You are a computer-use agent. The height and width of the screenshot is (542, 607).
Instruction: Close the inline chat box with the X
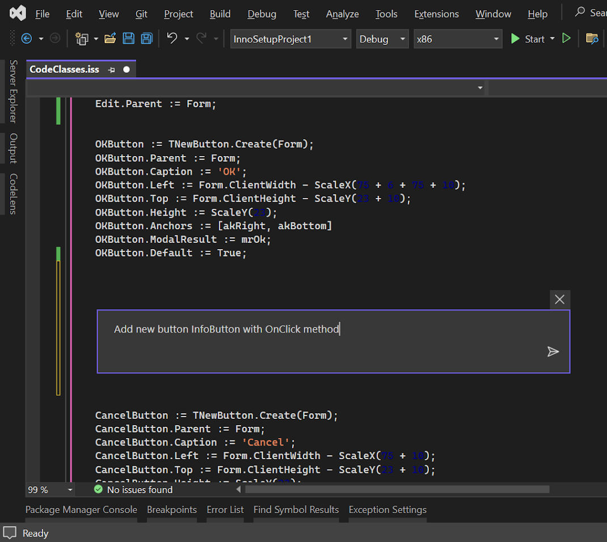click(x=559, y=300)
